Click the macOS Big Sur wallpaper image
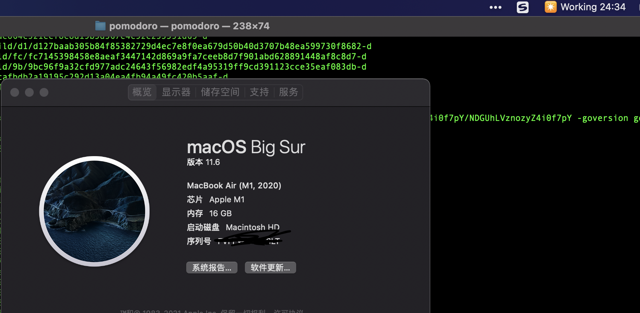 point(95,211)
